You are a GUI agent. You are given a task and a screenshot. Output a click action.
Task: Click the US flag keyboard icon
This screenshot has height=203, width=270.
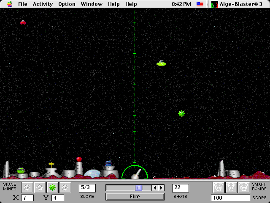tap(200, 4)
